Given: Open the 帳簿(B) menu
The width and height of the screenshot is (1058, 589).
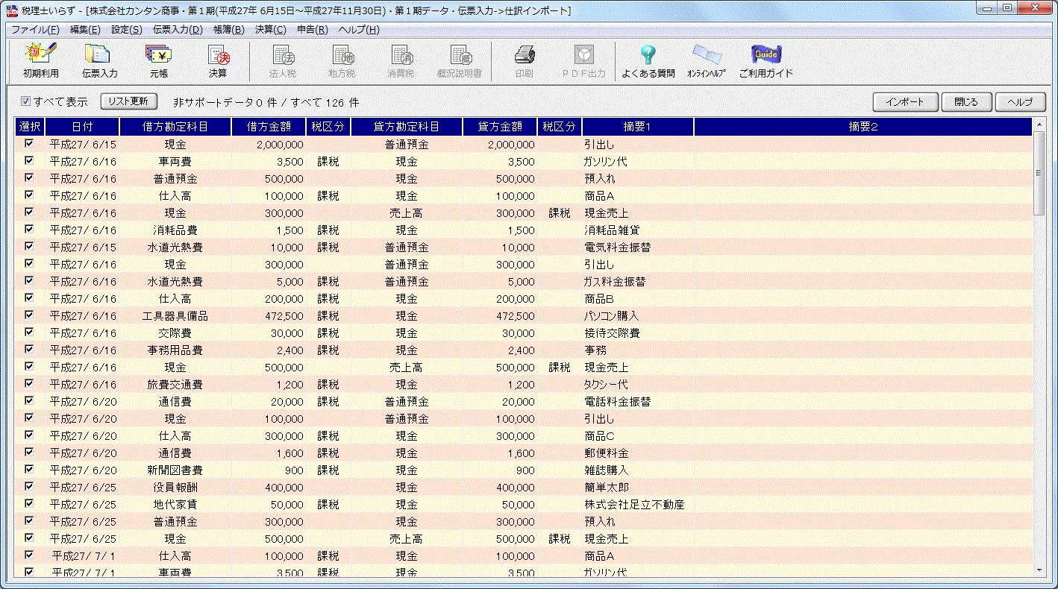Looking at the screenshot, I should [x=228, y=30].
